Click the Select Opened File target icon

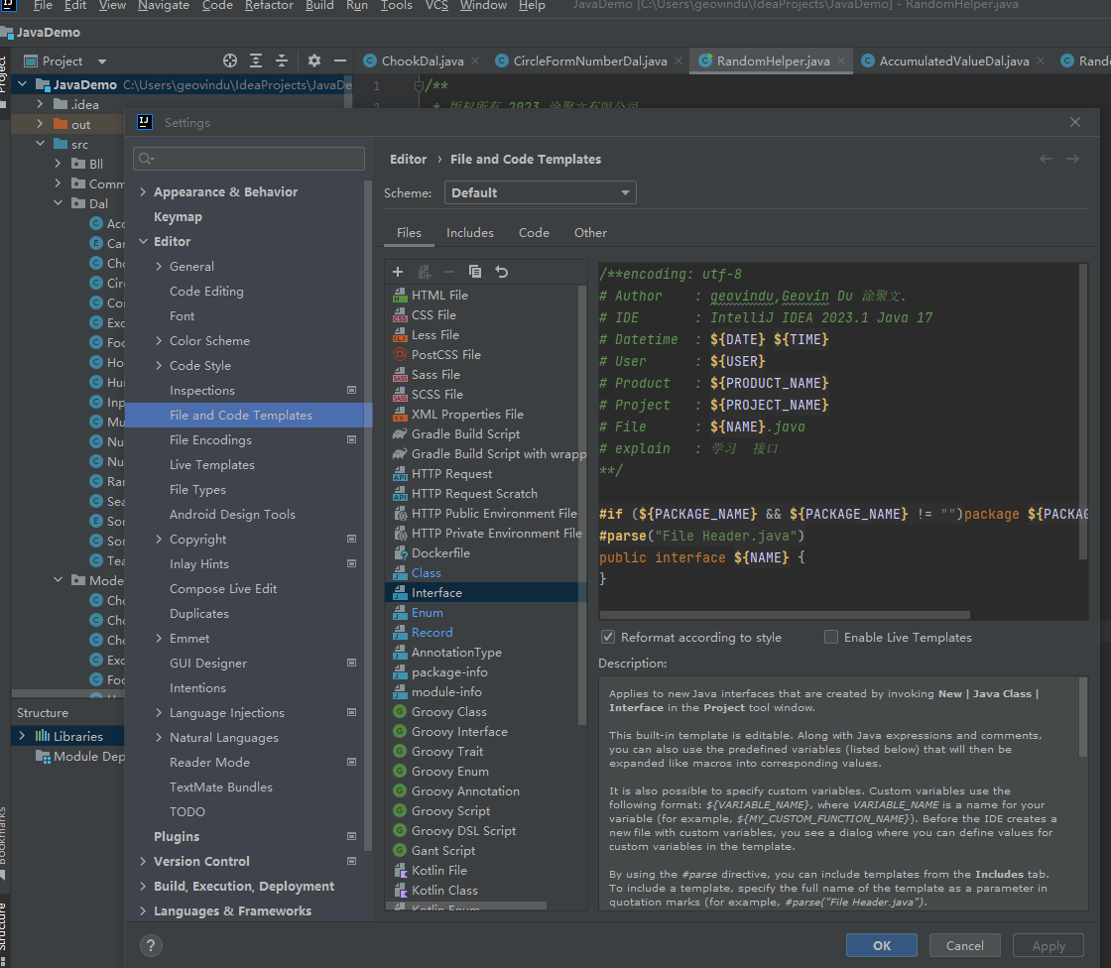coord(230,60)
